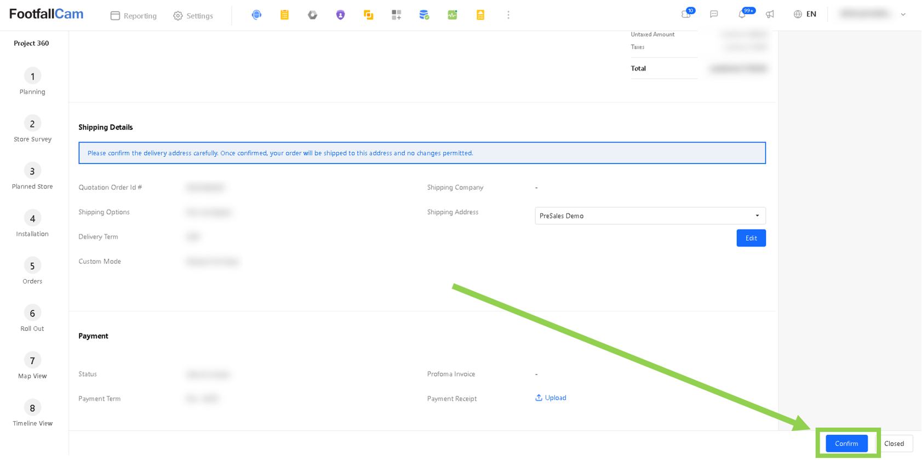Click the yellow checklist document icon

tap(480, 15)
